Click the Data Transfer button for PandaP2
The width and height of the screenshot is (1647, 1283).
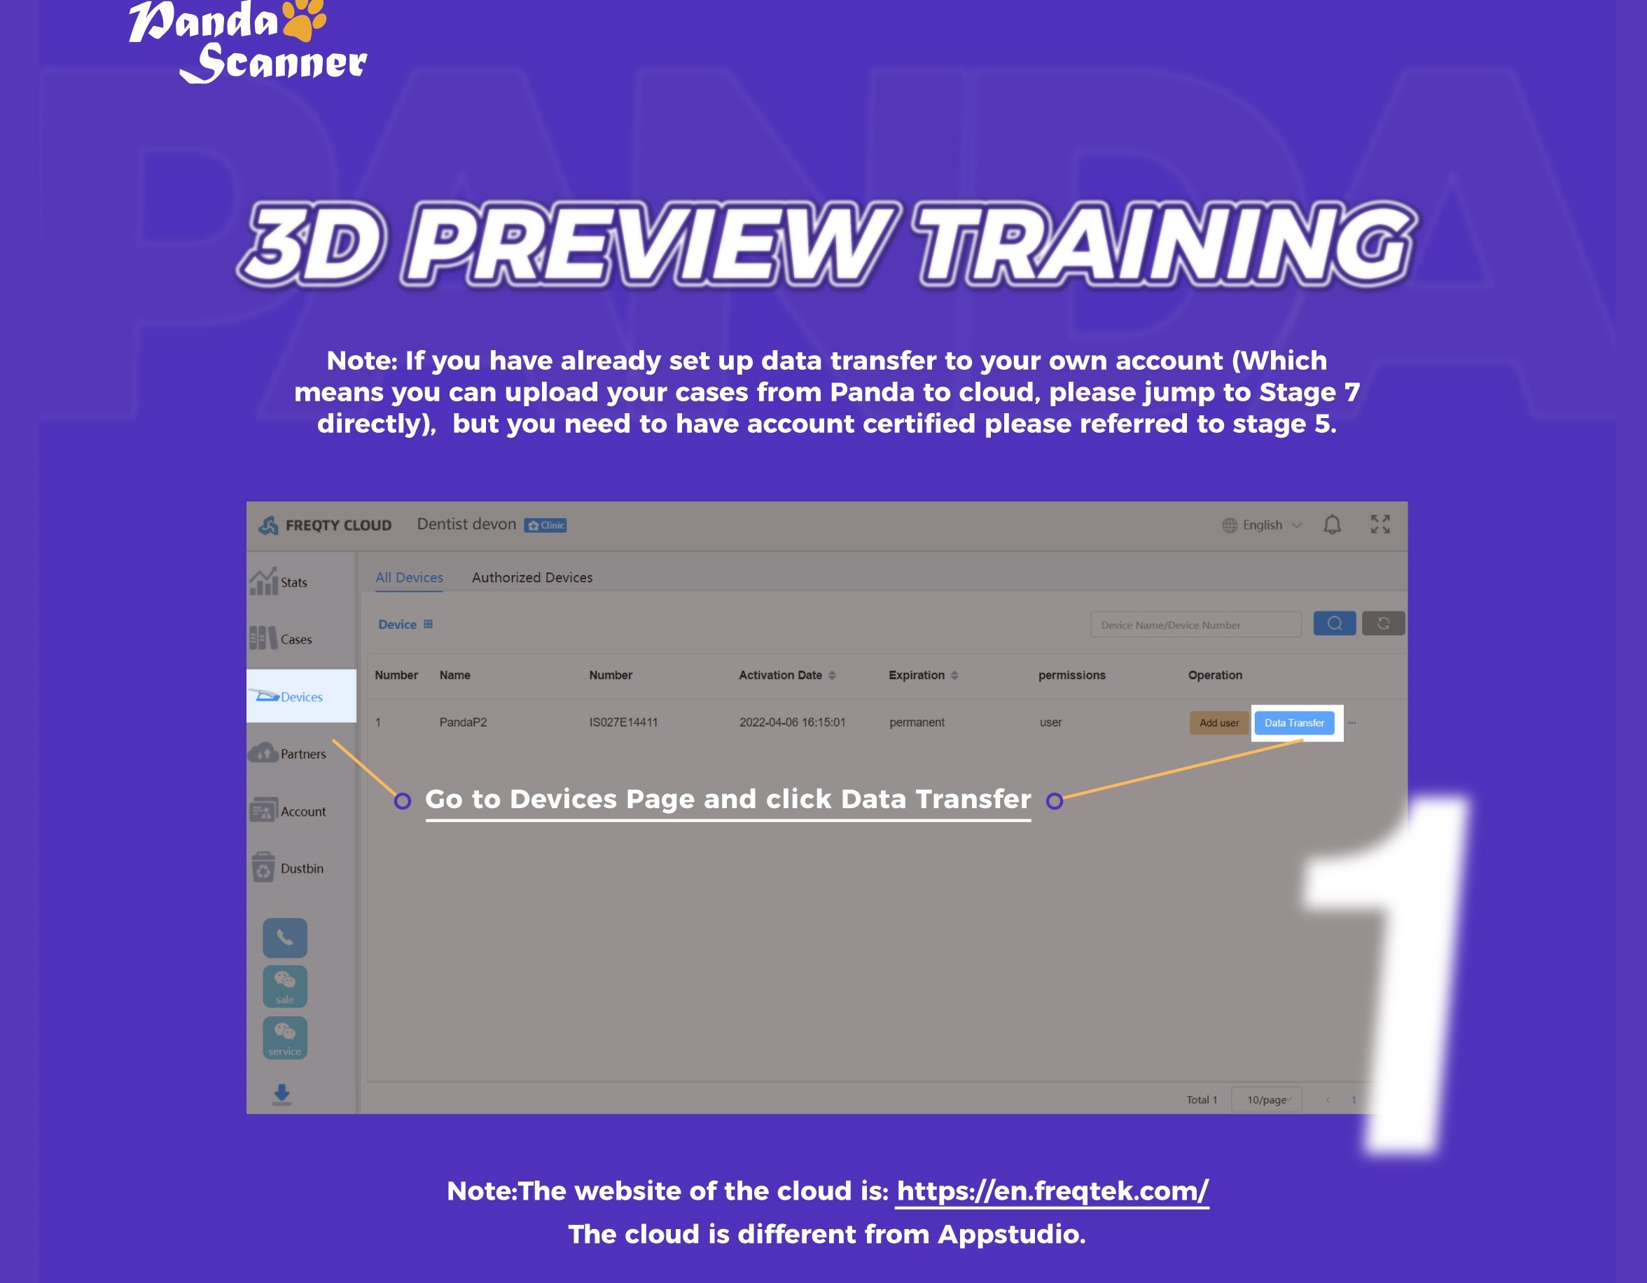[x=1295, y=721]
